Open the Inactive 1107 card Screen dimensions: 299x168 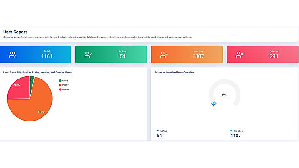point(187,54)
